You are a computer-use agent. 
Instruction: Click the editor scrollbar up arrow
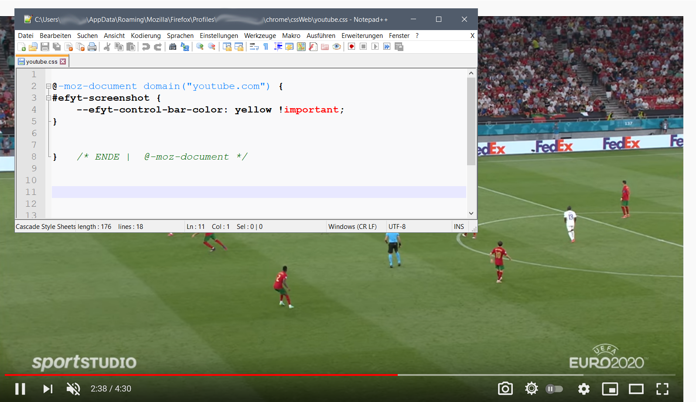(471, 73)
